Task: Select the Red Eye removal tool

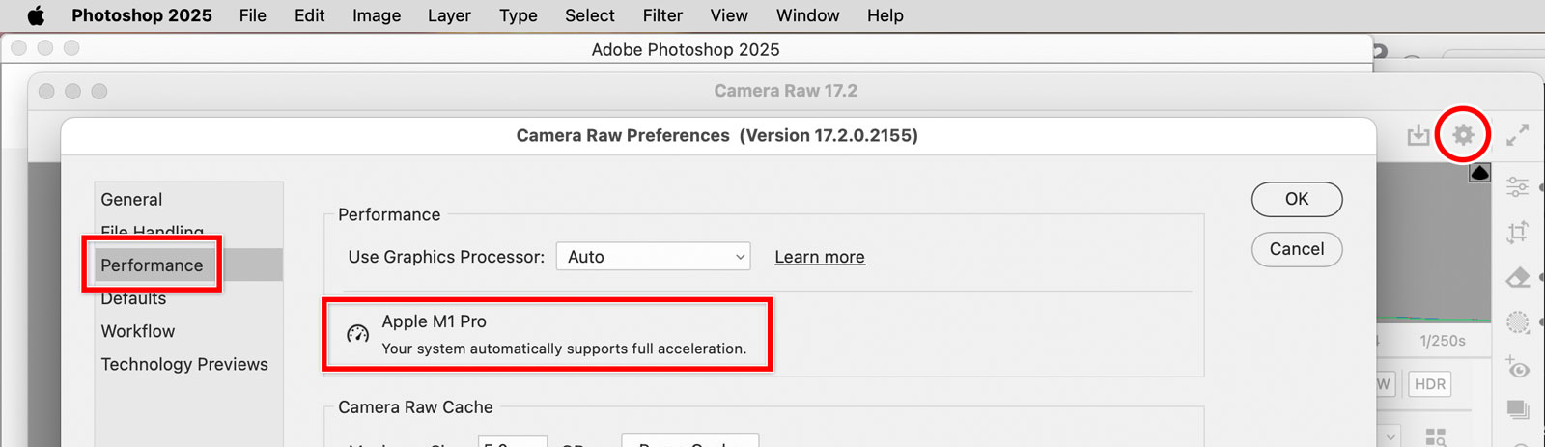Action: (1517, 368)
